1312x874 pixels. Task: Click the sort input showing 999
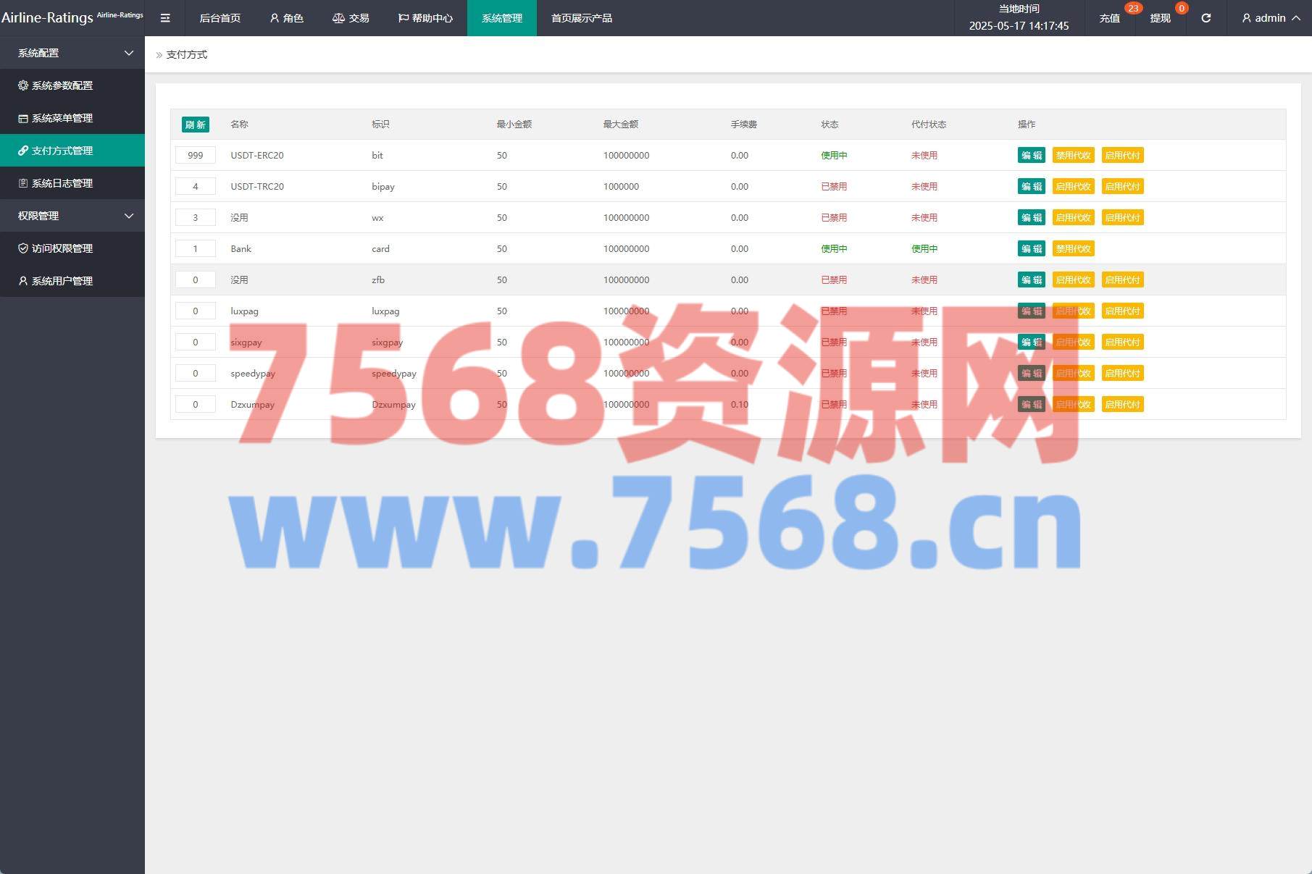[x=195, y=155]
